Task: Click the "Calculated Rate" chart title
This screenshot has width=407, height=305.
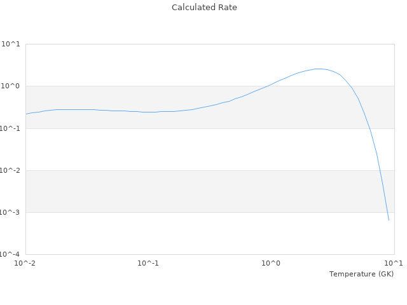Action: 203,8
